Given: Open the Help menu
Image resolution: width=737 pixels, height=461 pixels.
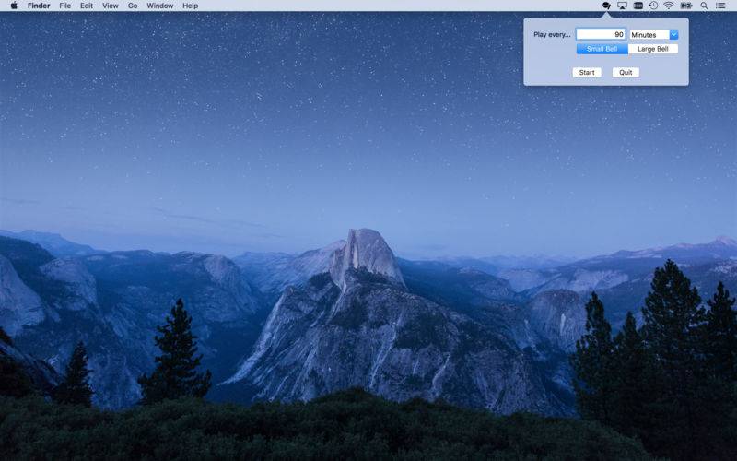Looking at the screenshot, I should 191,6.
